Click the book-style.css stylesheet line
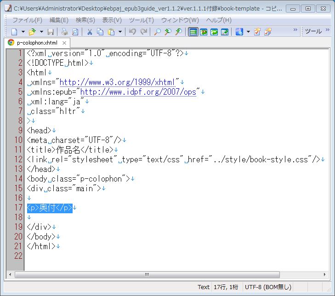Image resolution: width=335 pixels, height=296 pixels. tap(174, 159)
